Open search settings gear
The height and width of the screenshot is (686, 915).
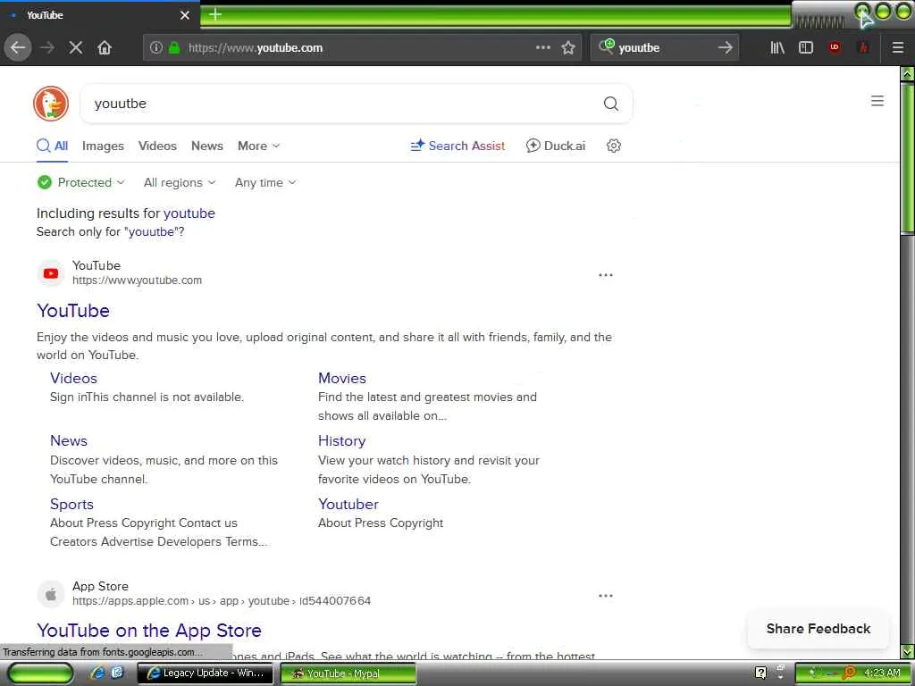613,146
